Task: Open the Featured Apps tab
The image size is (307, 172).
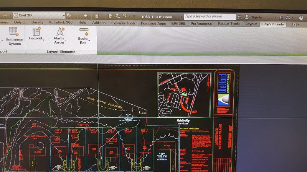Action: pyautogui.click(x=153, y=23)
